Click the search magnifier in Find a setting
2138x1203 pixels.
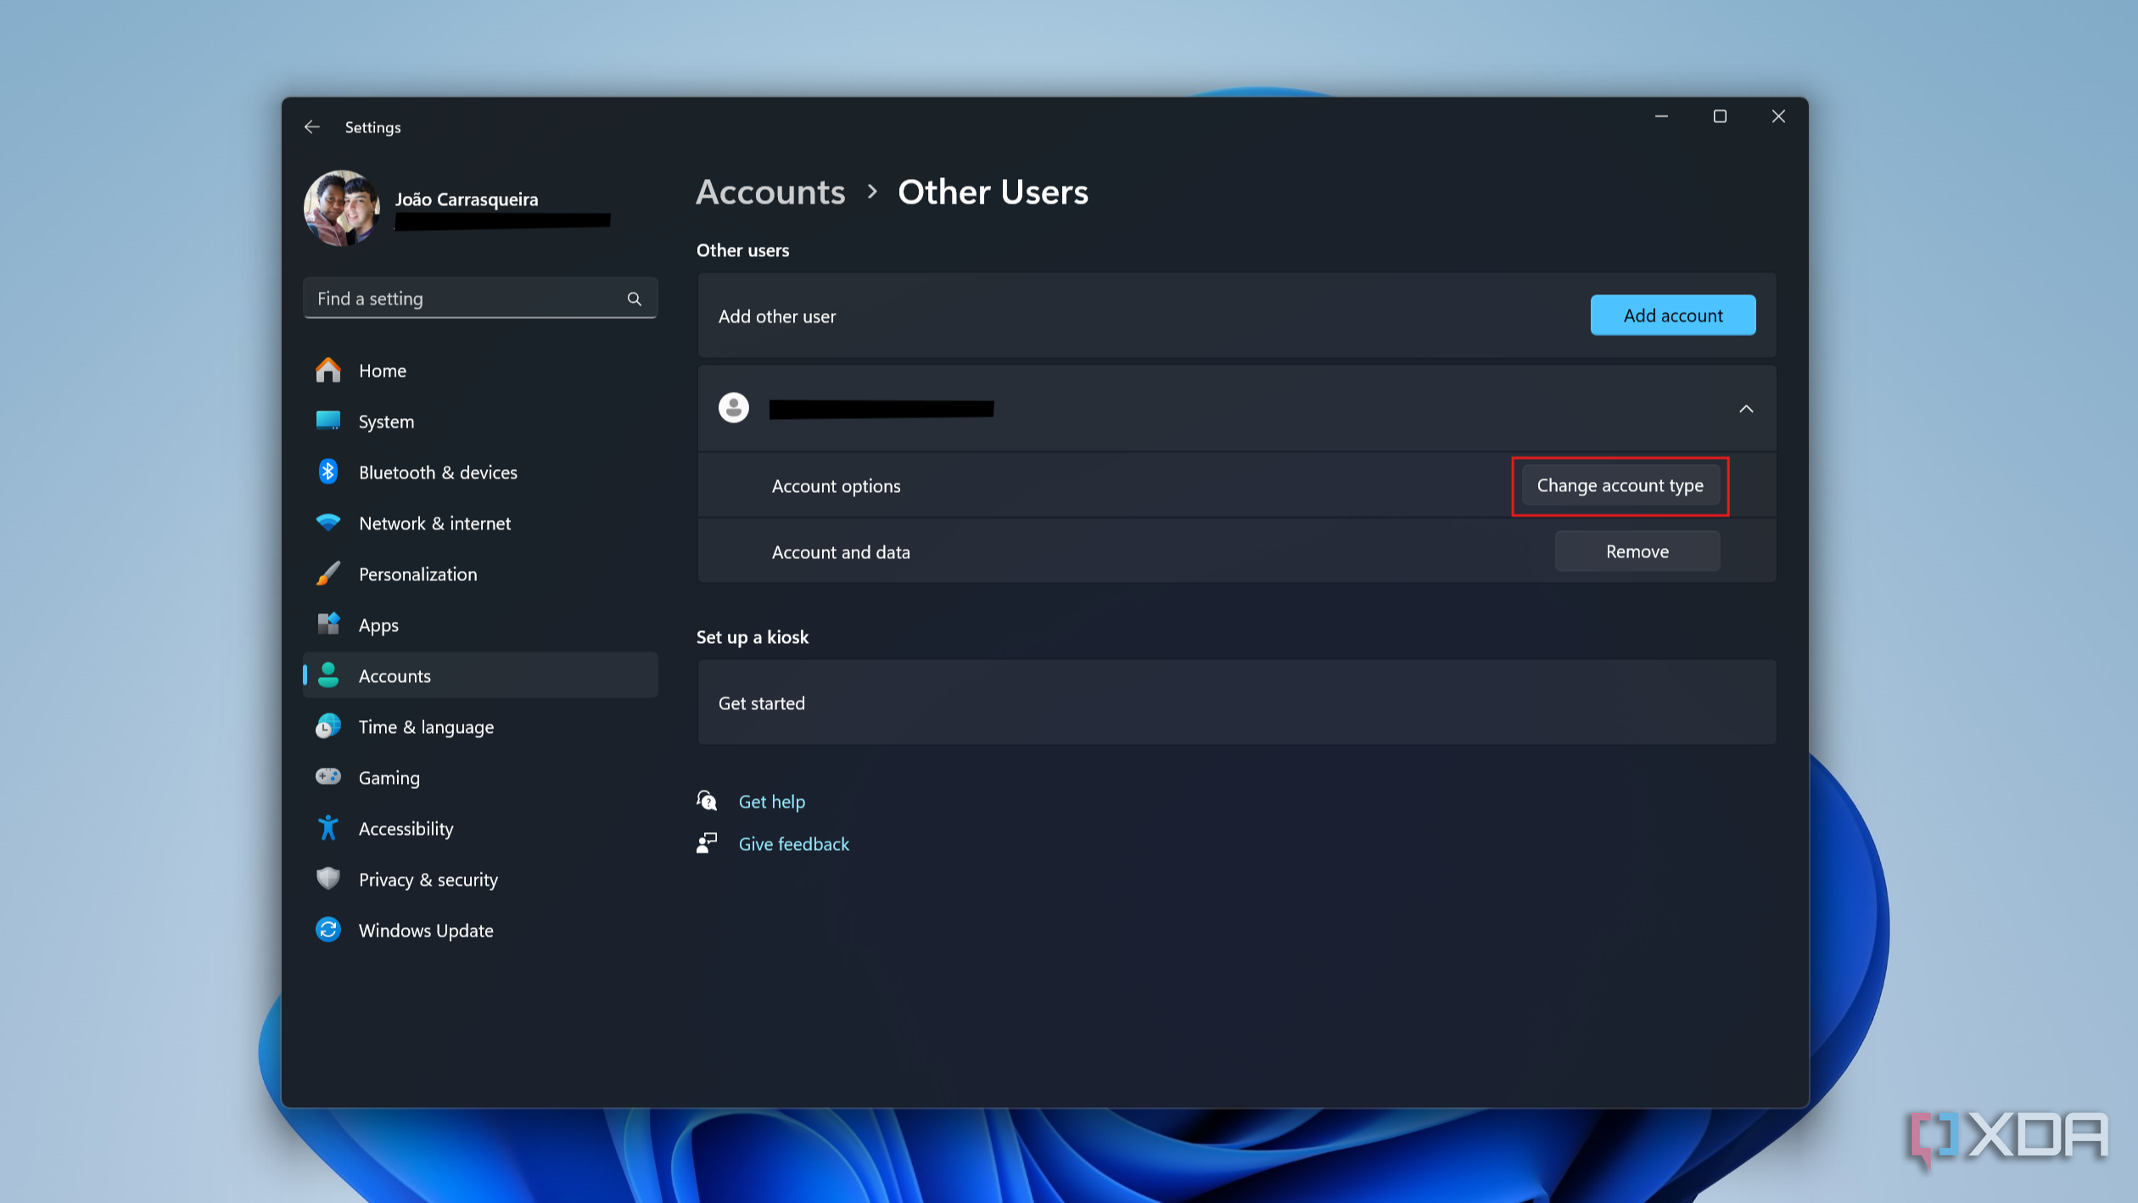click(634, 298)
